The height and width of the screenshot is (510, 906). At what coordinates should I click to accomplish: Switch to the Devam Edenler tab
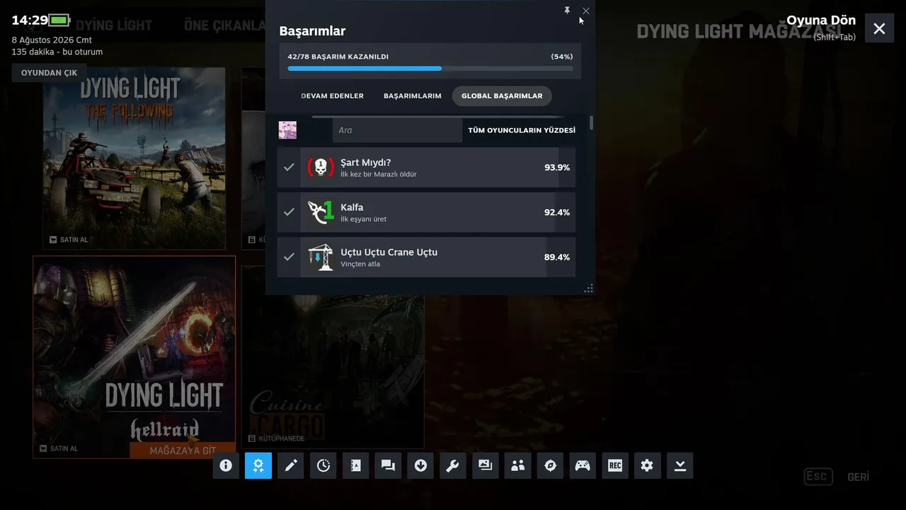click(x=333, y=96)
